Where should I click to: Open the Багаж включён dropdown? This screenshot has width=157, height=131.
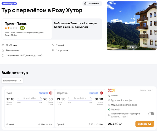click(x=12, y=81)
